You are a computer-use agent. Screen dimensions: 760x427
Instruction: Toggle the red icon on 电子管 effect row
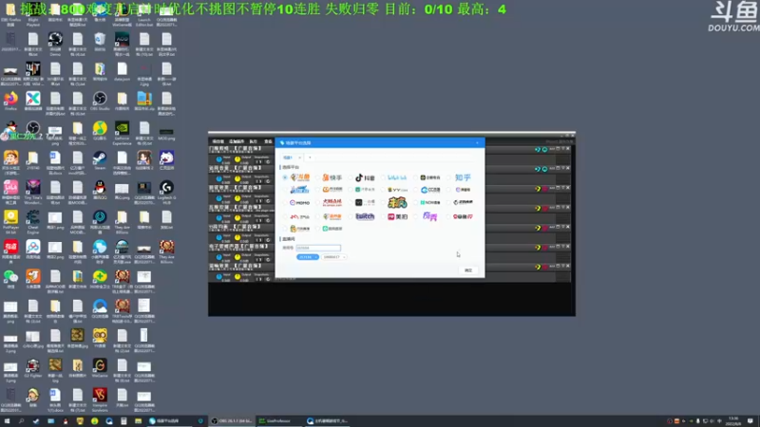tap(544, 248)
